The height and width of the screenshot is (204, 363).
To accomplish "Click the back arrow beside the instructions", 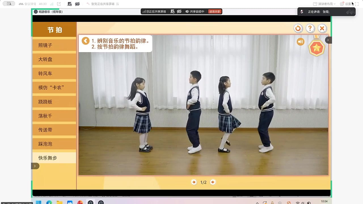I will point(85,41).
